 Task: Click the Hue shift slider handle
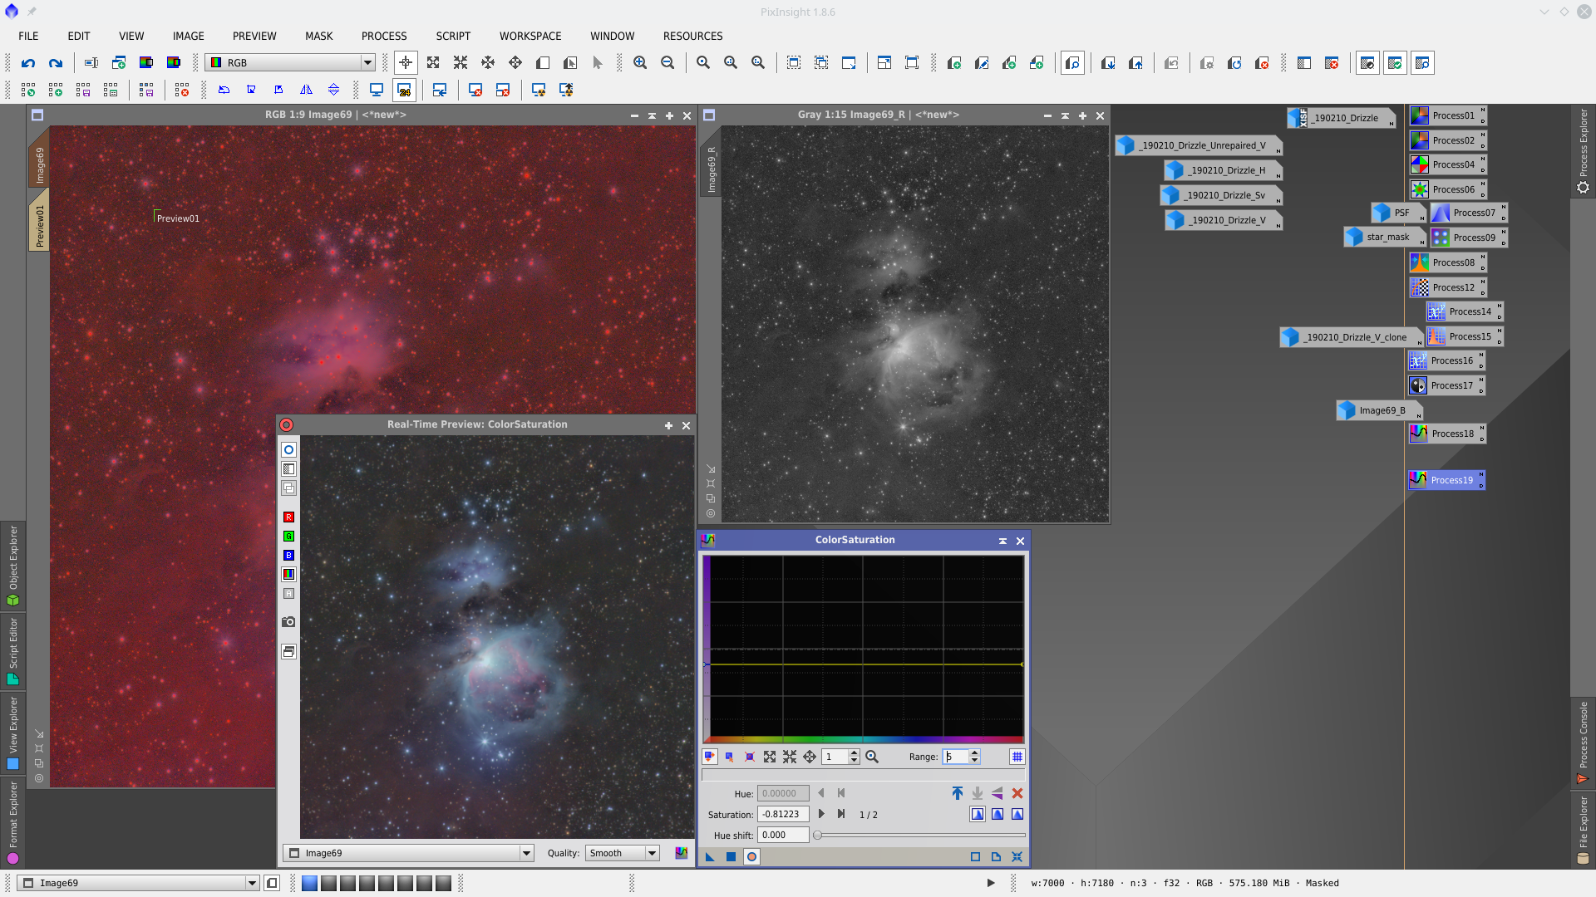(x=818, y=835)
